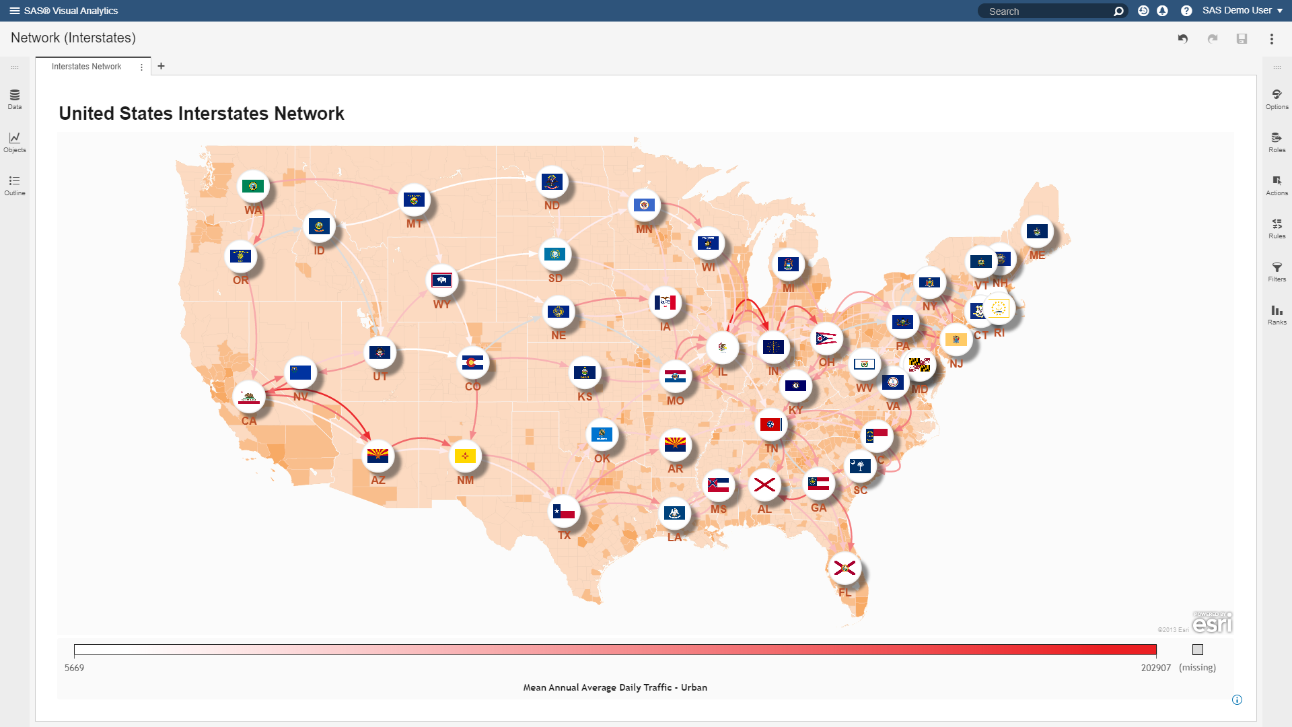Click the Undo button
Image resolution: width=1292 pixels, height=727 pixels.
click(1183, 39)
